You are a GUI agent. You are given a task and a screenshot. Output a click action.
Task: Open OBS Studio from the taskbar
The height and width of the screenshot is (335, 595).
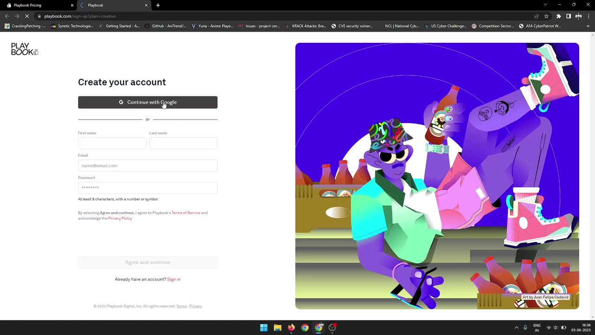coord(332,328)
